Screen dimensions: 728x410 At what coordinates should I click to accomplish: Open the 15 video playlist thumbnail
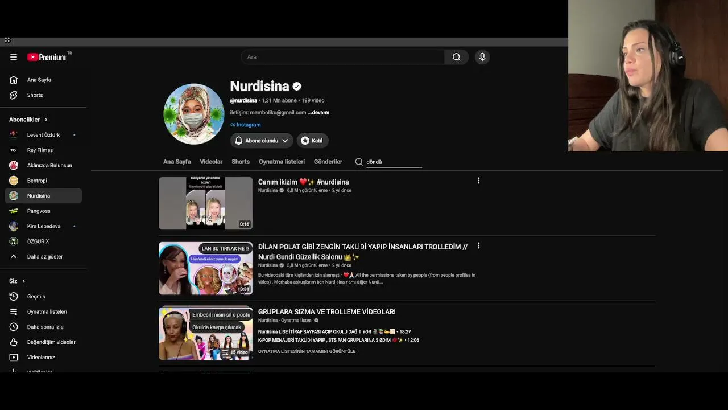coord(205,334)
